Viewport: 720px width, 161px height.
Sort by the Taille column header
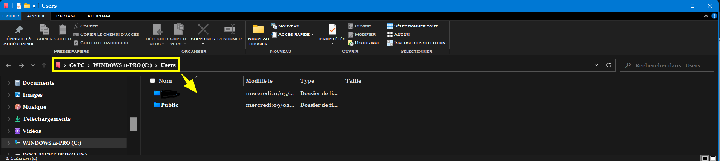tap(353, 81)
